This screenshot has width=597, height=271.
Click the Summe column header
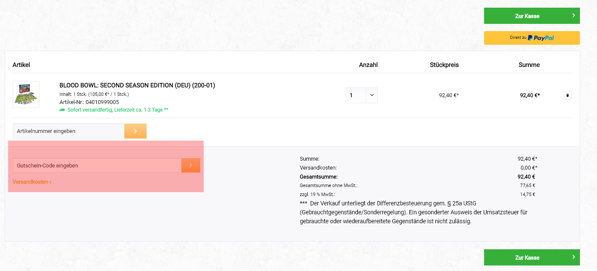click(529, 65)
